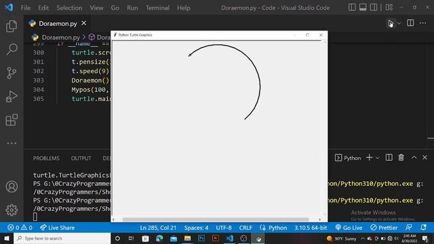The height and width of the screenshot is (244, 434).
Task: Toggle secondary side bar layout icon
Action: [374, 7]
